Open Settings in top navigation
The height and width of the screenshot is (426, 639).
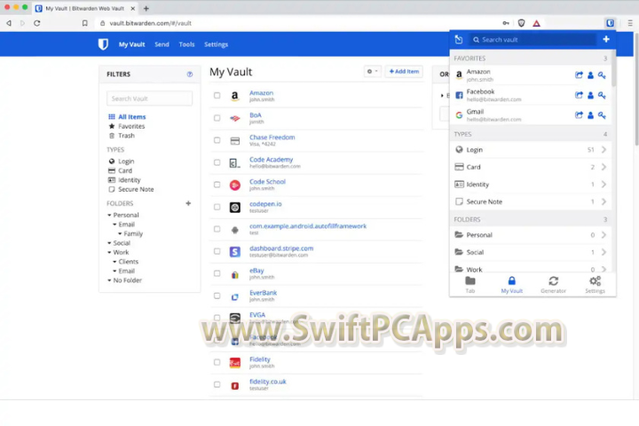coord(216,44)
